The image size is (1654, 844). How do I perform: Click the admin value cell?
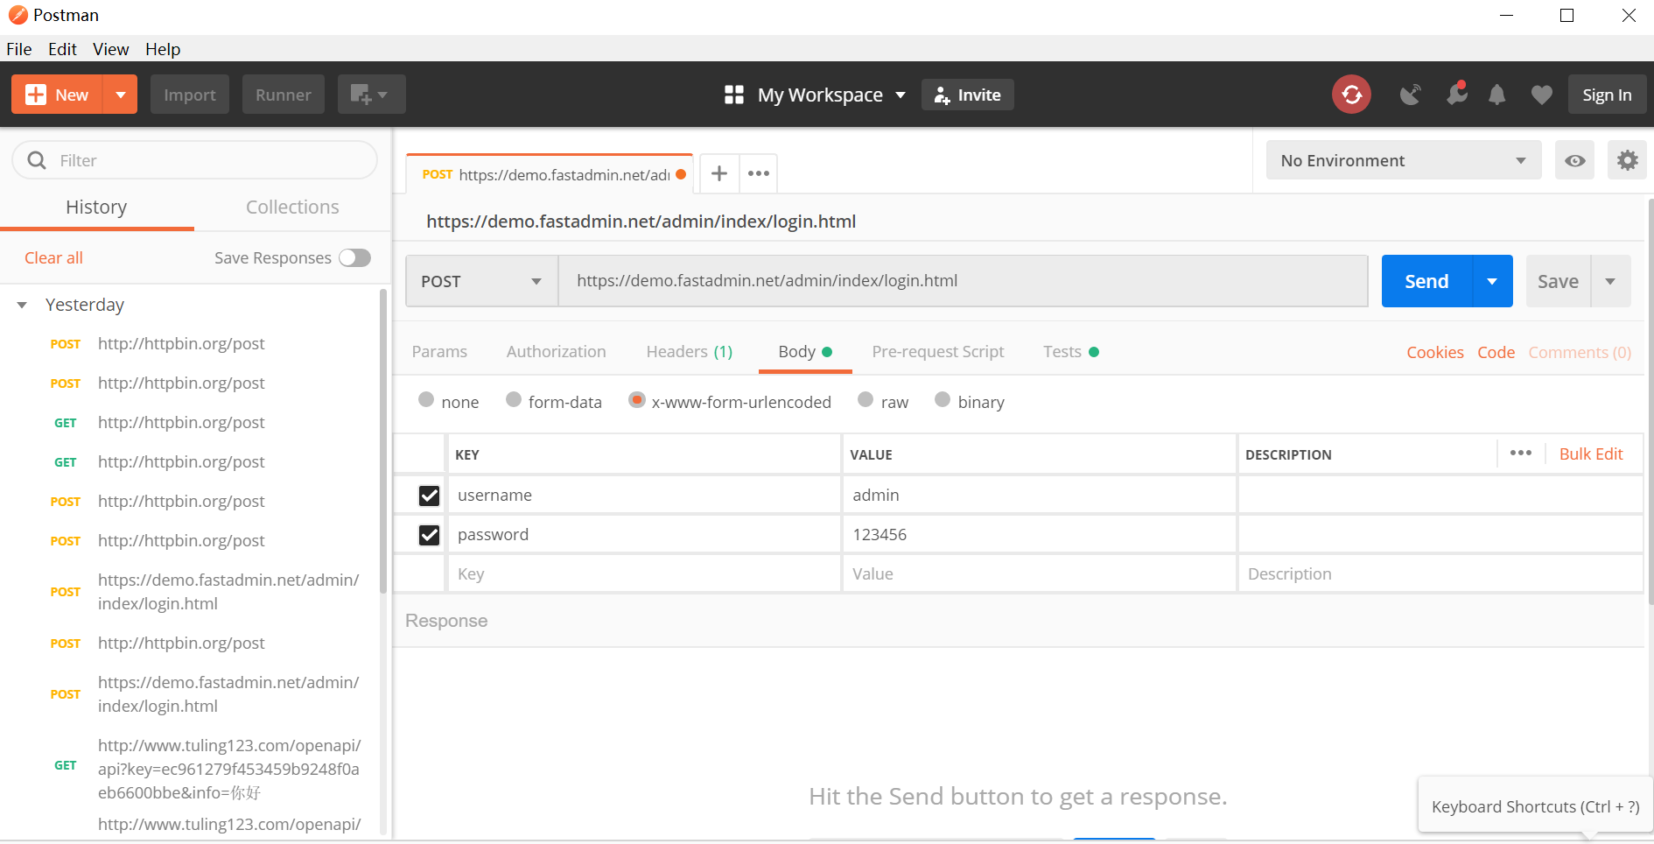(1039, 496)
